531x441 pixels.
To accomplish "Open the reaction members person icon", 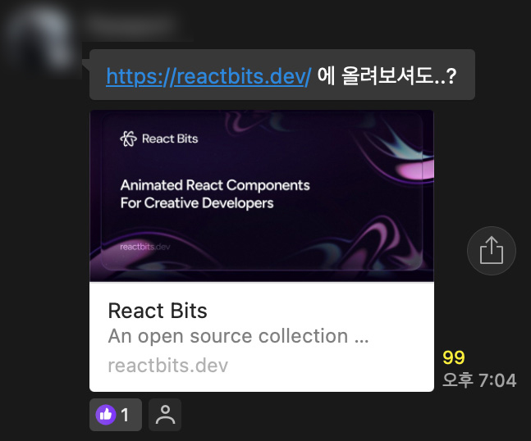I will [x=165, y=415].
